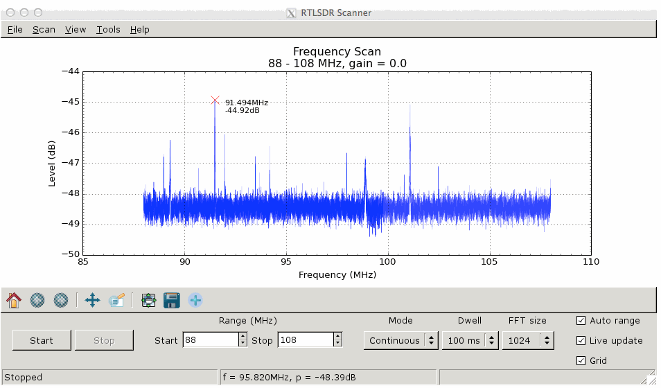The width and height of the screenshot is (661, 388).
Task: Save the figure with floppy icon
Action: (x=172, y=301)
